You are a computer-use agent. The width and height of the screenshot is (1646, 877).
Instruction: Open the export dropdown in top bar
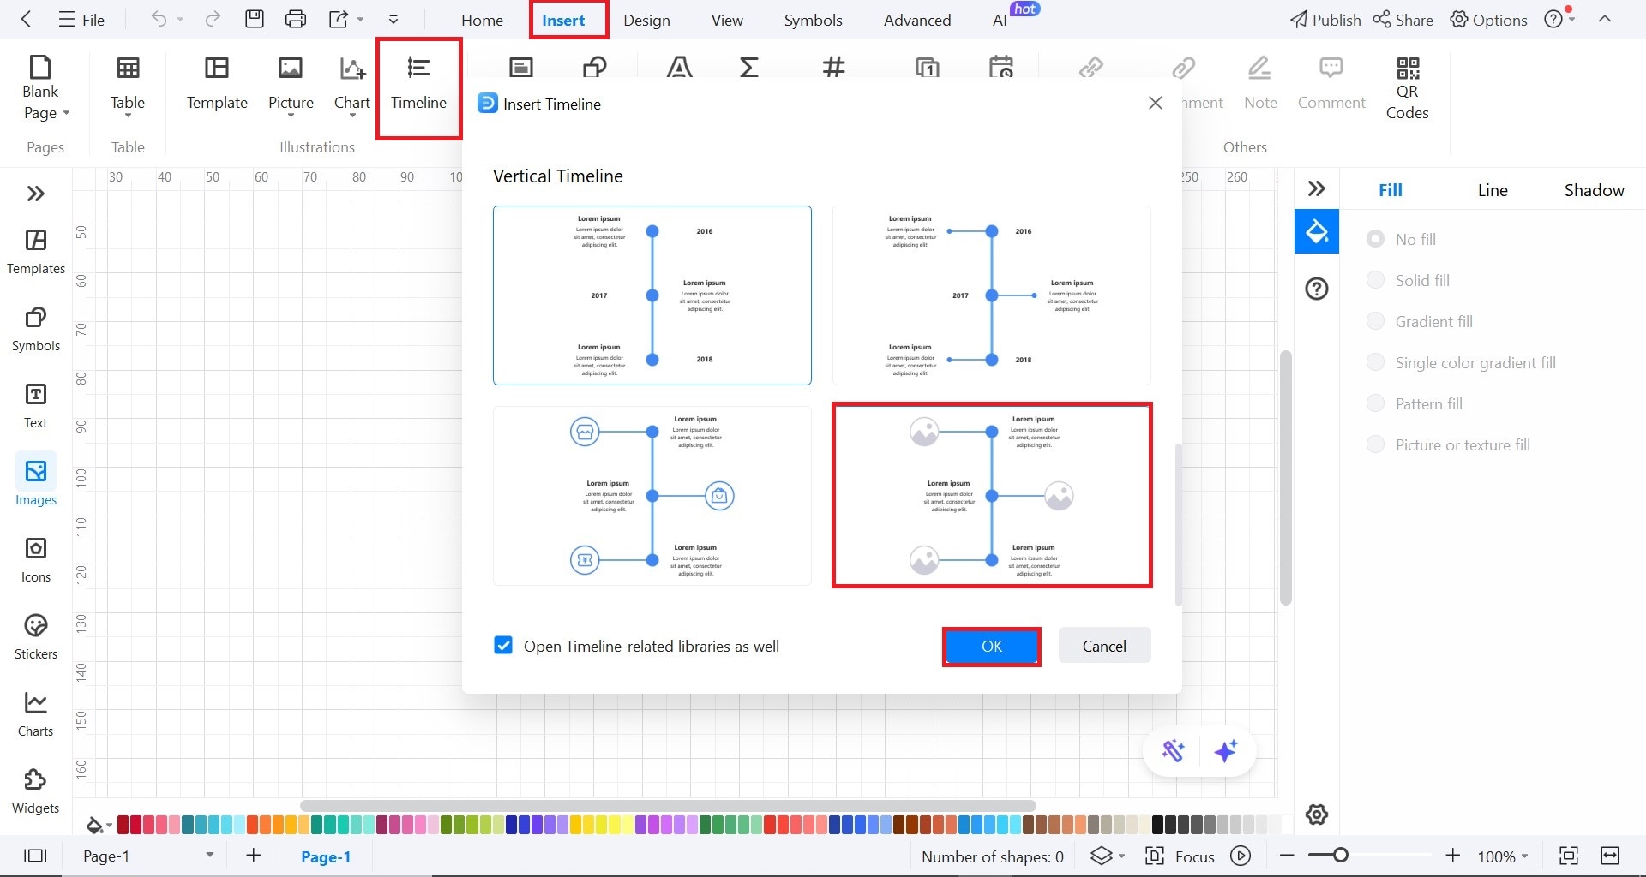point(361,19)
